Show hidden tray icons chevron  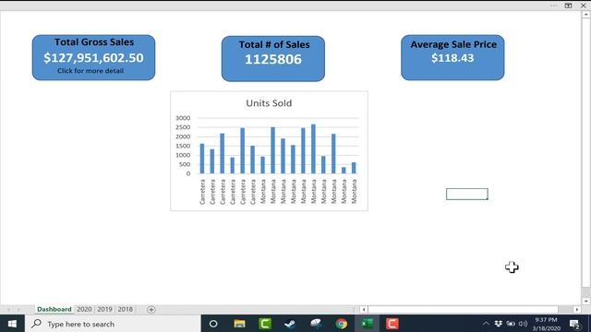pyautogui.click(x=486, y=324)
